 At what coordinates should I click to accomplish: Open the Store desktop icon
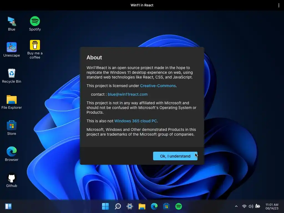[12, 128]
